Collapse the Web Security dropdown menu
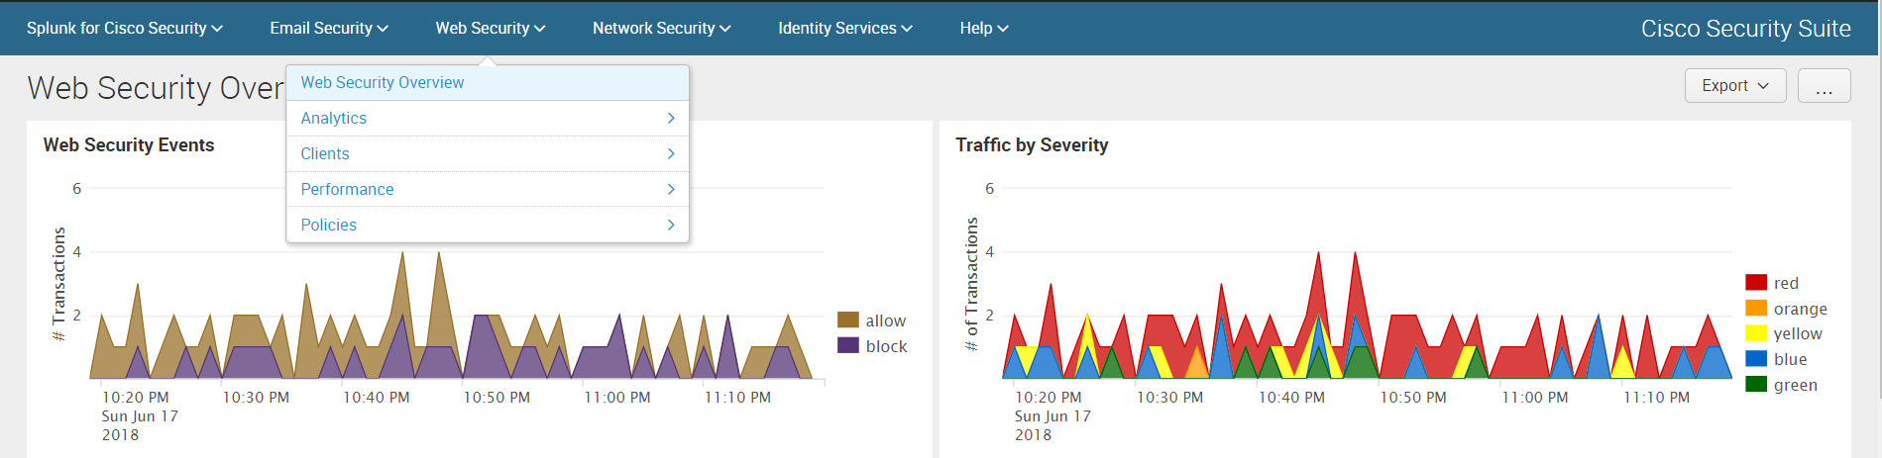Image resolution: width=1882 pixels, height=458 pixels. (x=491, y=29)
